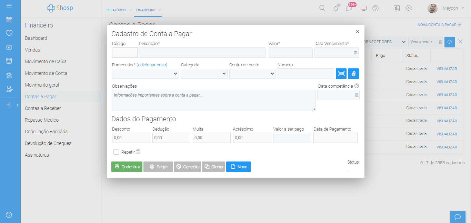
Task: Close the FINANCEIRO tab
Action: coord(160,10)
